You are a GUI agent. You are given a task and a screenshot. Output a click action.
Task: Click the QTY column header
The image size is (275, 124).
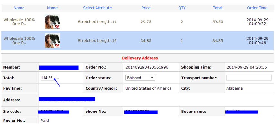[182, 8]
